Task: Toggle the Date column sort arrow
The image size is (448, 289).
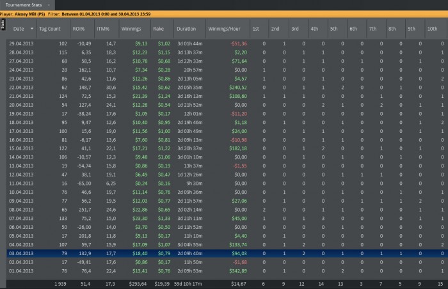Action: pos(31,29)
